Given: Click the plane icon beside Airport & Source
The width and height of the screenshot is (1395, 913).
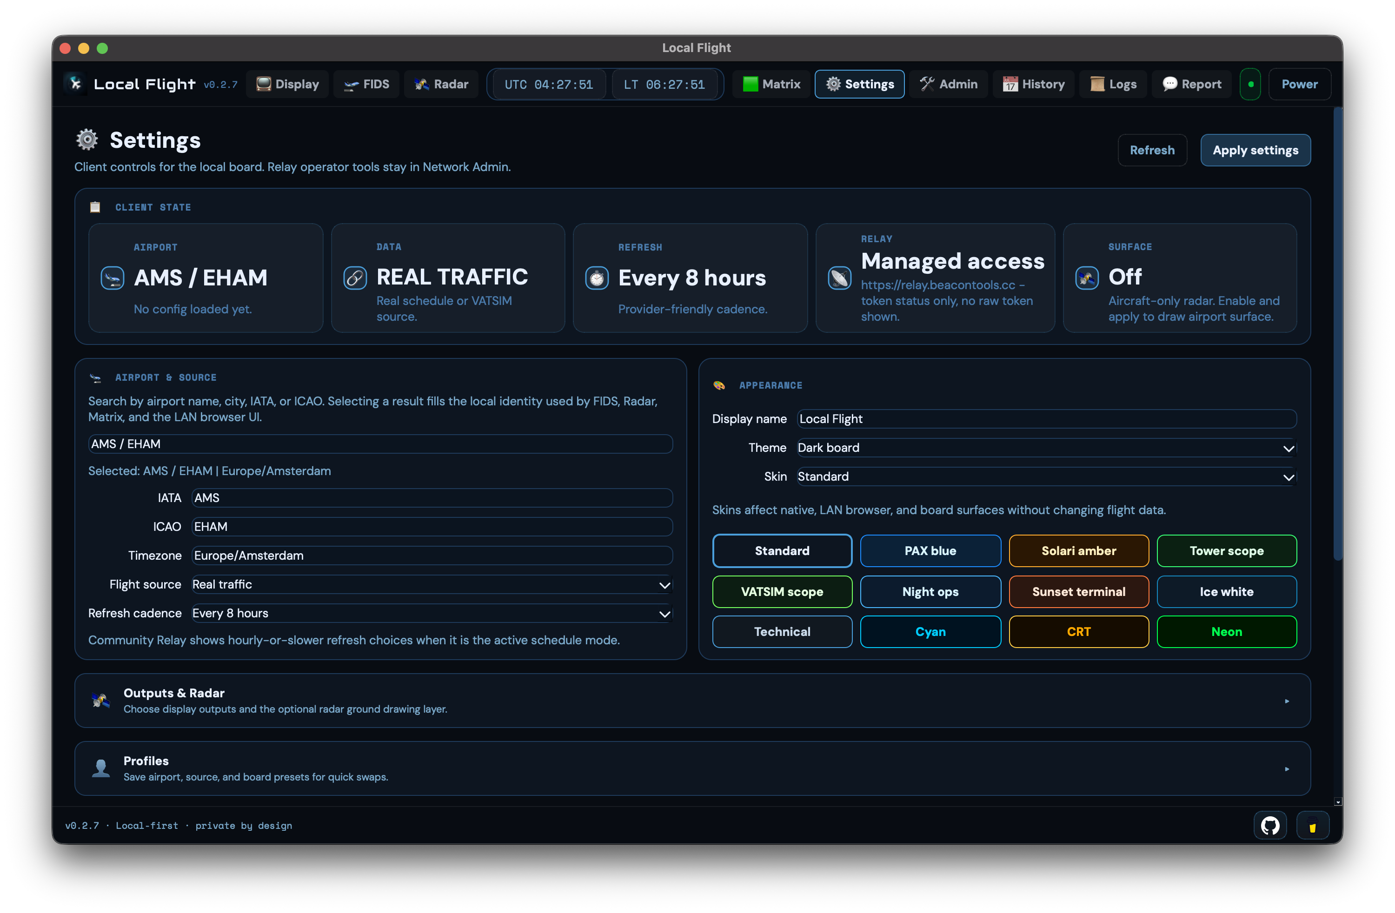Looking at the screenshot, I should (x=95, y=378).
